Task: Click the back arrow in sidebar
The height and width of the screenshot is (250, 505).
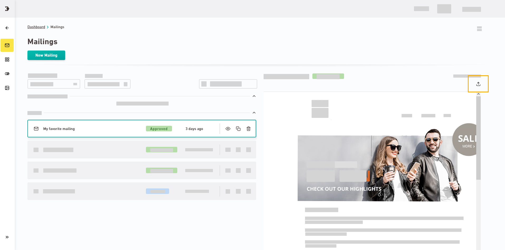Action: pyautogui.click(x=7, y=28)
